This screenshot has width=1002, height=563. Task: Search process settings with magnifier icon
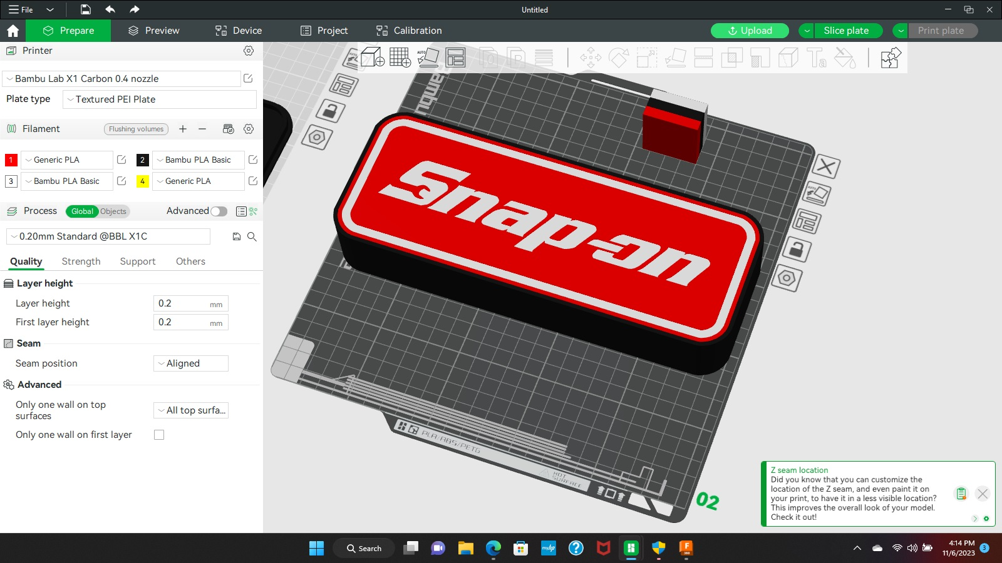pyautogui.click(x=252, y=236)
